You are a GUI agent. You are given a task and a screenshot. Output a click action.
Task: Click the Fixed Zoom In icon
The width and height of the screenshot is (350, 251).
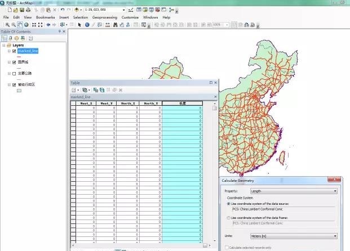(34, 25)
